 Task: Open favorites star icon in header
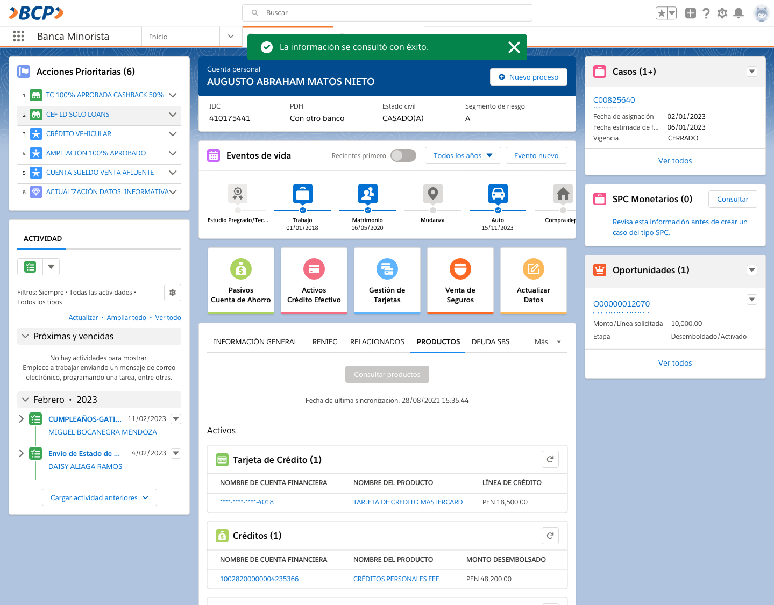click(x=661, y=13)
